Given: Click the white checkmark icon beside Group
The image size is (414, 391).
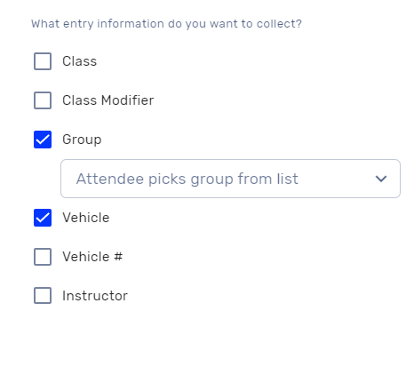Looking at the screenshot, I should pos(43,140).
